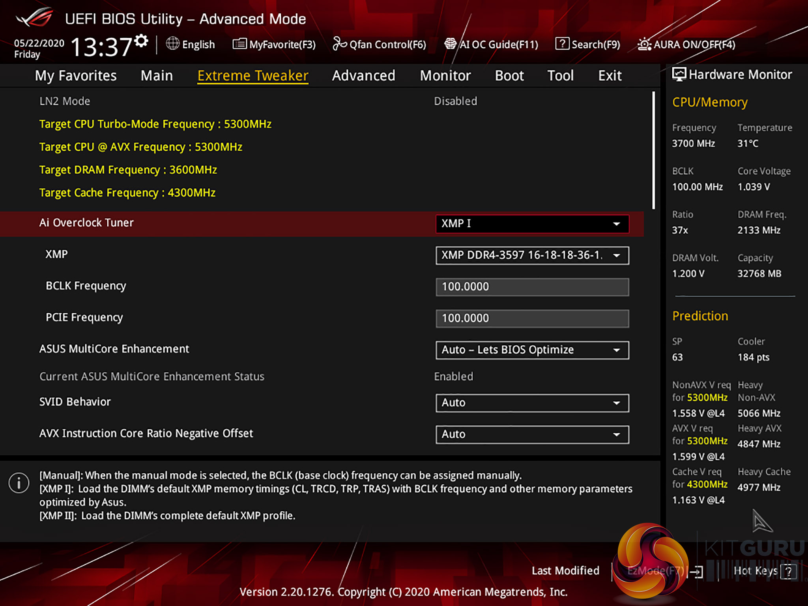Click the Hot Keys question mark icon

[788, 571]
